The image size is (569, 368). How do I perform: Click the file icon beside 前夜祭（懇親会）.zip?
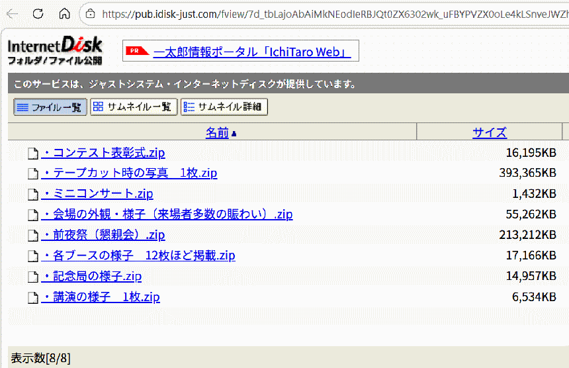(x=32, y=236)
